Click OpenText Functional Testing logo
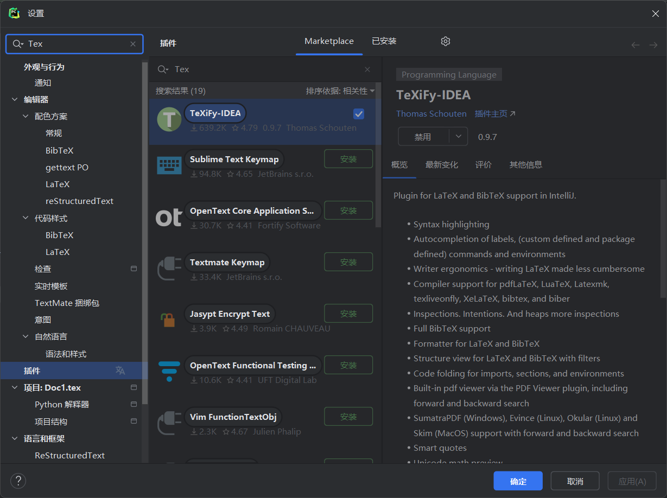This screenshot has width=667, height=498. tap(169, 372)
